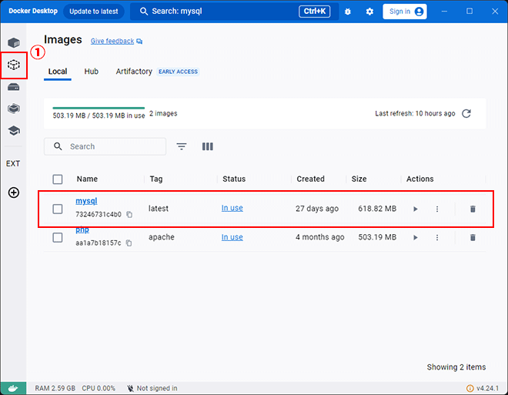Copy the mysql image ID 73246731c4b0

pos(129,215)
